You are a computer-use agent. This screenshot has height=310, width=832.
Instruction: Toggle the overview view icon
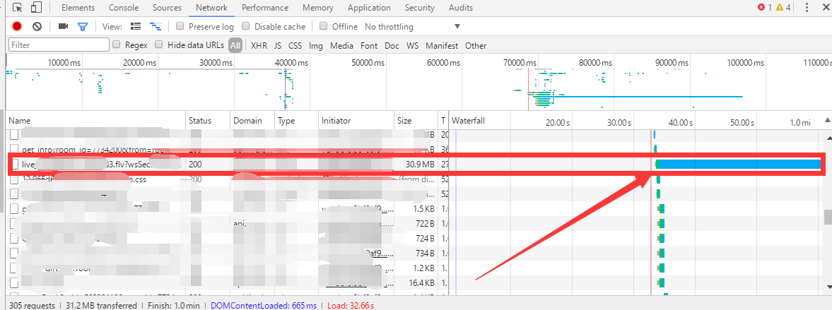pyautogui.click(x=155, y=27)
